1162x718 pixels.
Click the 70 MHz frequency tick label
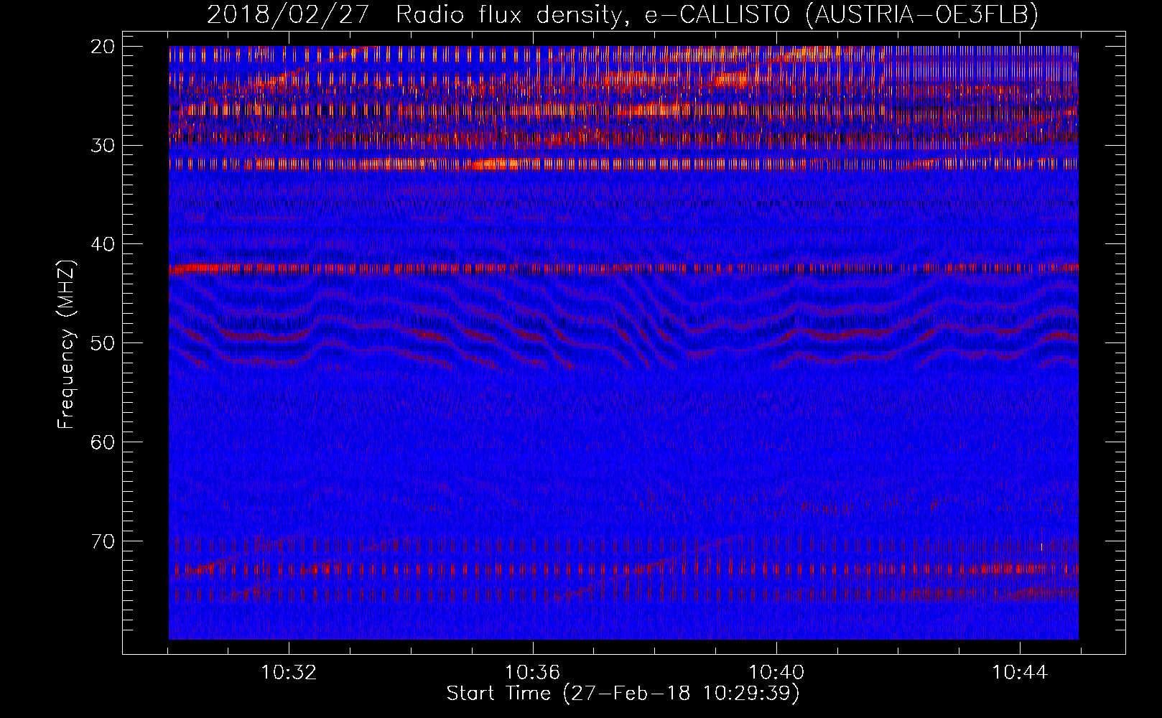coord(103,541)
